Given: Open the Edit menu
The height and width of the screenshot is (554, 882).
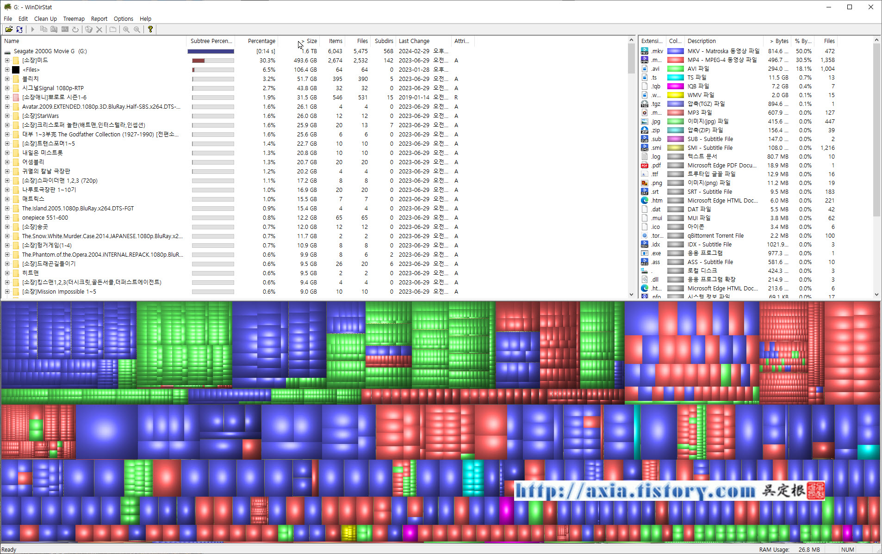Looking at the screenshot, I should (x=23, y=19).
